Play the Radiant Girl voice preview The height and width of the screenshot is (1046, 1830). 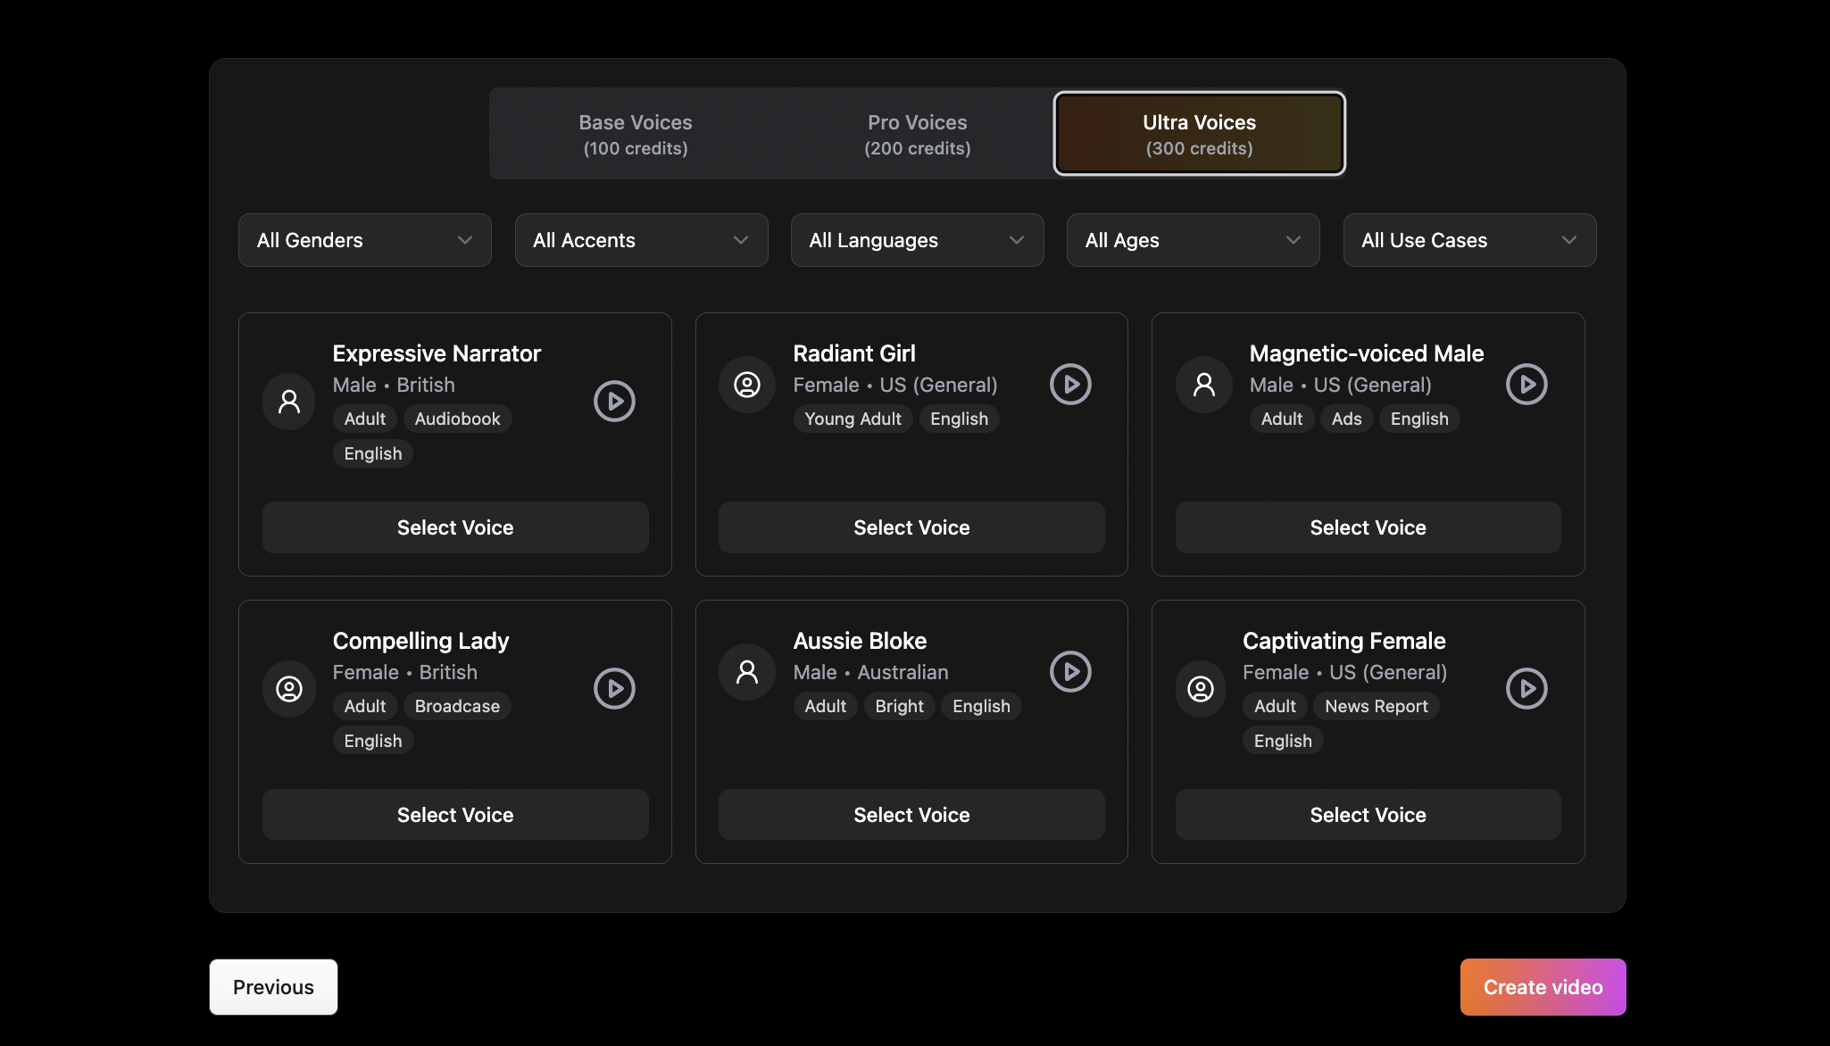point(1071,384)
